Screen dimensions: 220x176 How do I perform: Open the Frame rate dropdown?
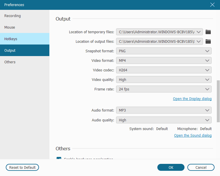[164, 89]
